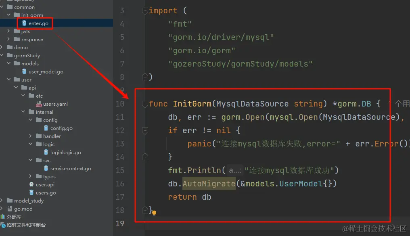Screen dimensions: 410x236
Task: Collapse the config folder
Action: pyautogui.click(x=31, y=120)
